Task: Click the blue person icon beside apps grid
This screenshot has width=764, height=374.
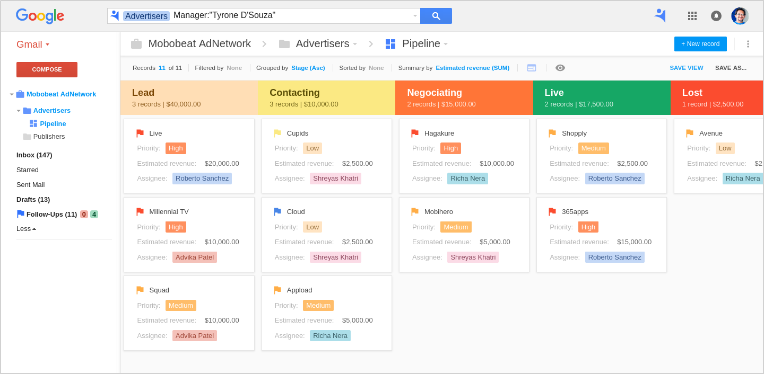Action: (x=660, y=15)
